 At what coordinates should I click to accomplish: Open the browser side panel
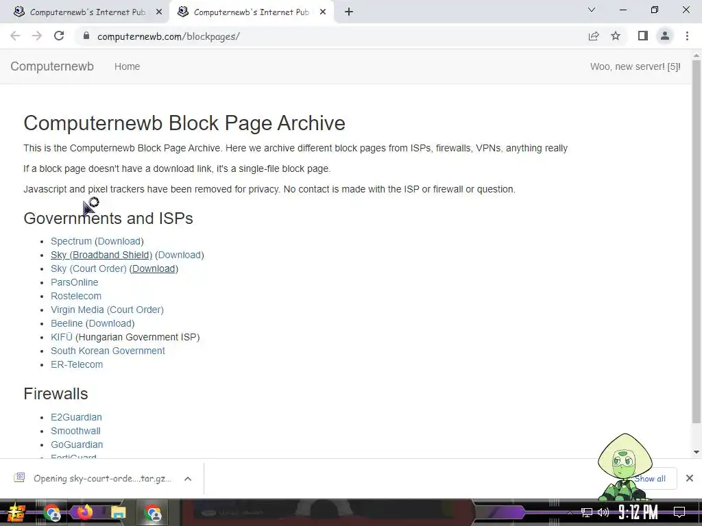pos(643,36)
